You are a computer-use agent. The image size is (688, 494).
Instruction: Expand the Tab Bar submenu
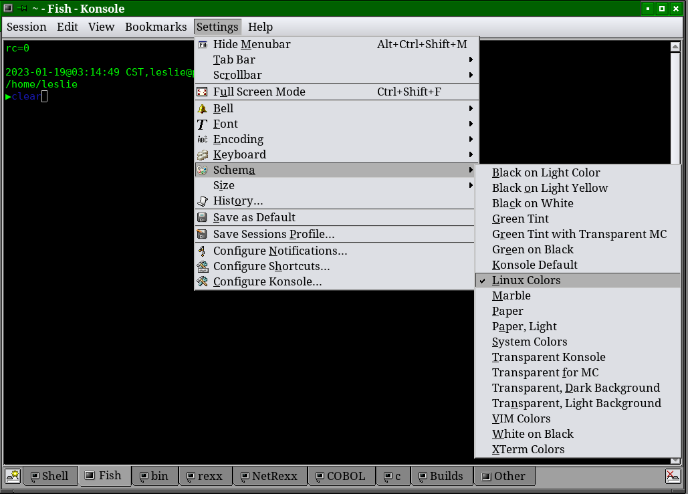(336, 59)
